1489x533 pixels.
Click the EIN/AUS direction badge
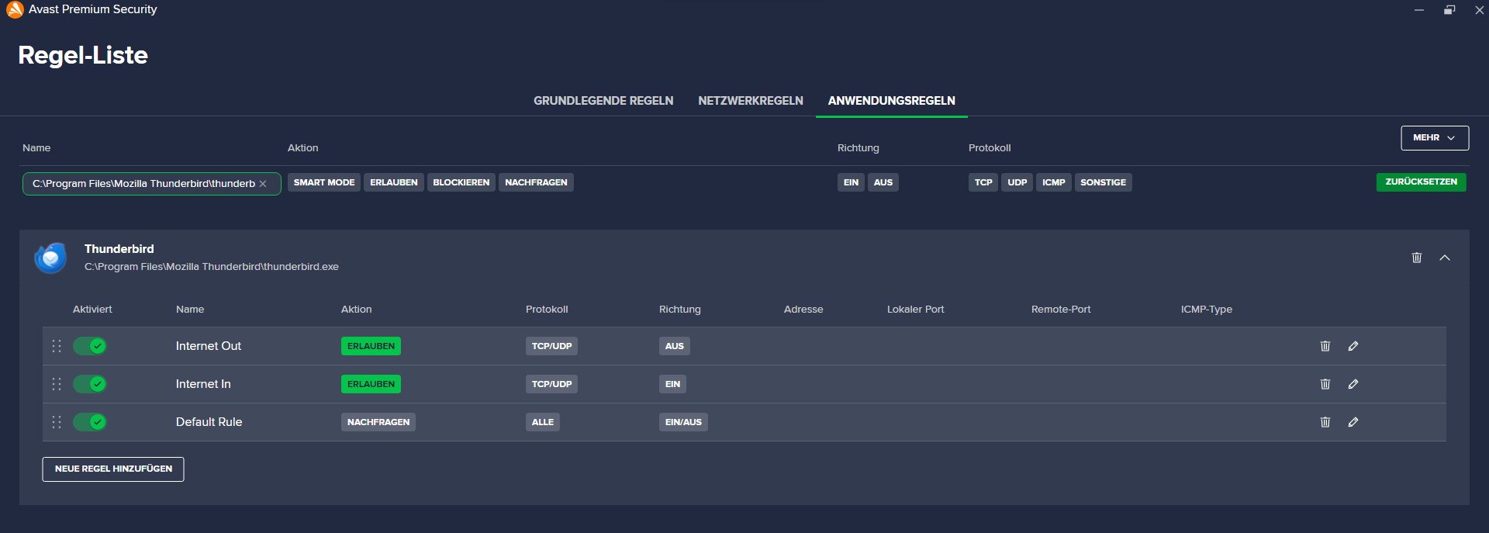click(x=683, y=422)
